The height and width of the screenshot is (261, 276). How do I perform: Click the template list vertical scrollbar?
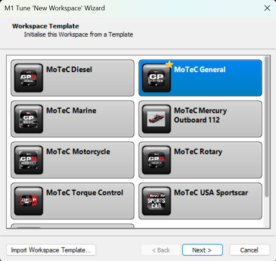pyautogui.click(x=267, y=126)
